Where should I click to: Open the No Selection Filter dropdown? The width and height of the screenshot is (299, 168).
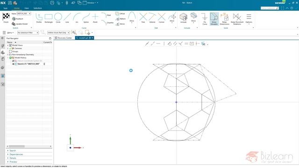click(x=28, y=33)
